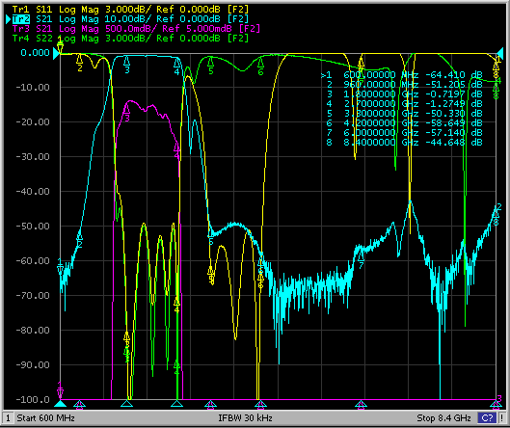Click the marker 4 triangle on bottom axis

click(x=177, y=404)
